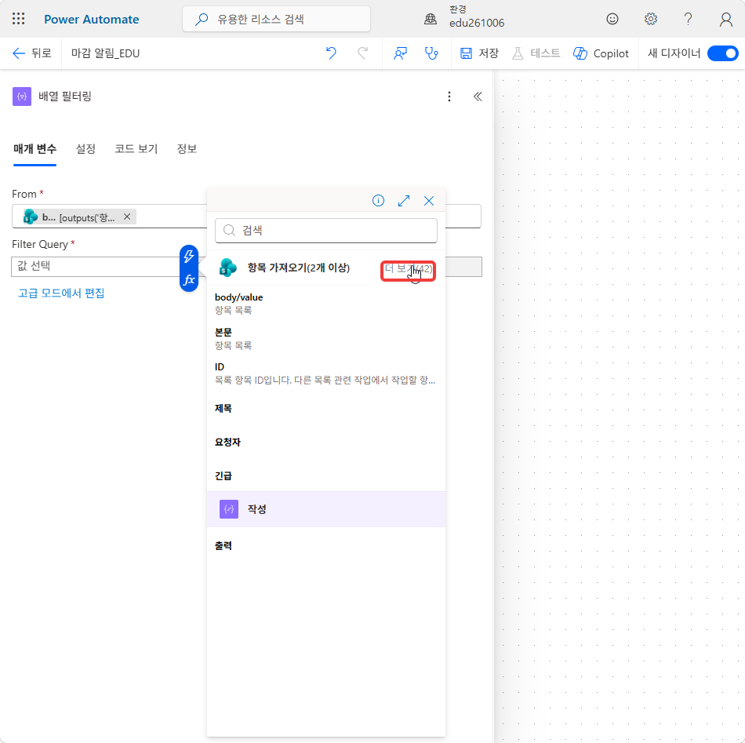
Task: Open the app launcher waffle menu
Action: click(19, 19)
